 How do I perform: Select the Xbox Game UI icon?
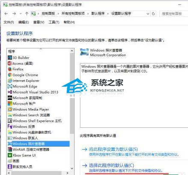(x=10, y=155)
